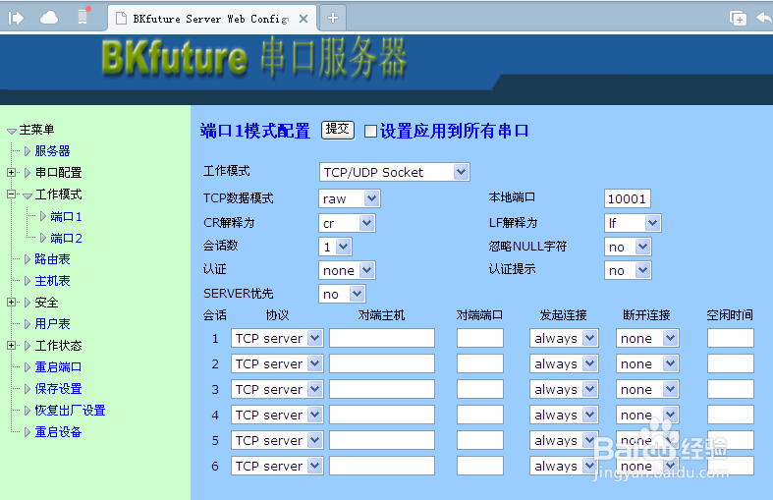The image size is (773, 500).
Task: Click the 提交 submit button
Action: pyautogui.click(x=338, y=130)
